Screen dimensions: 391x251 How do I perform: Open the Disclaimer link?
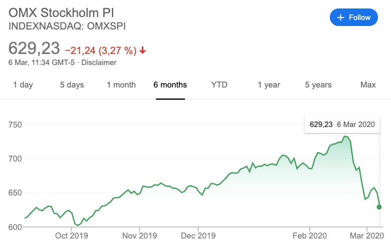point(99,62)
